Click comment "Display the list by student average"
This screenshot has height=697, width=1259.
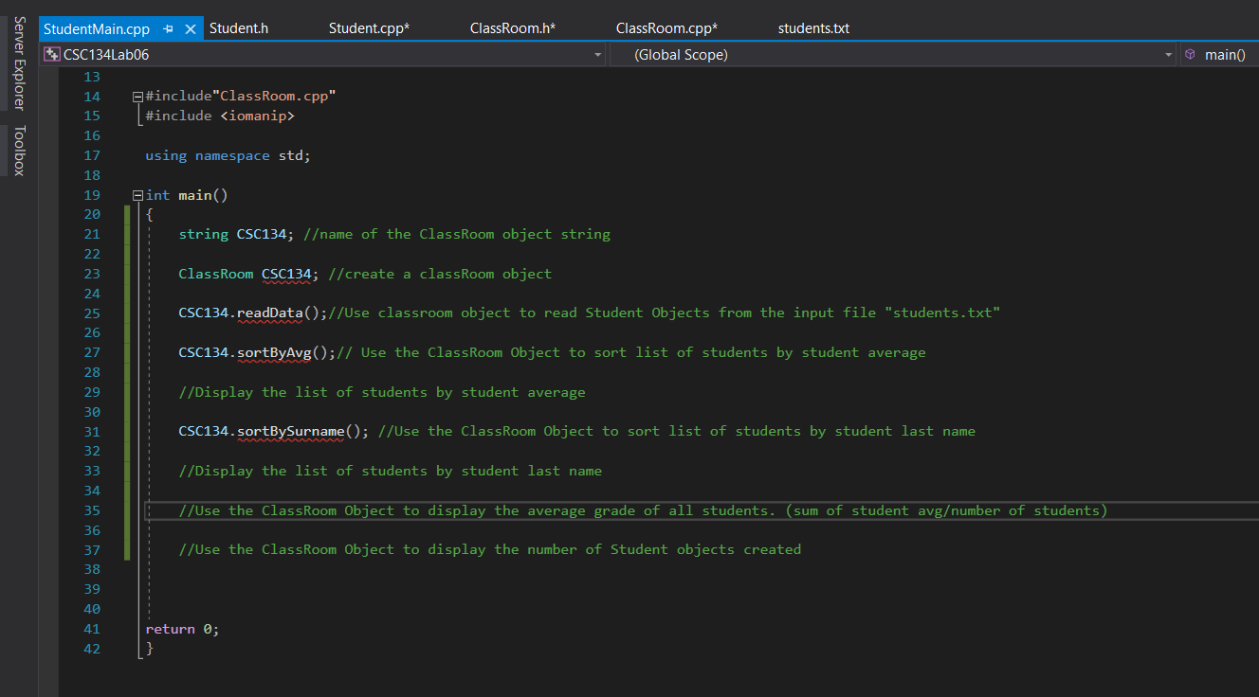pyautogui.click(x=382, y=392)
